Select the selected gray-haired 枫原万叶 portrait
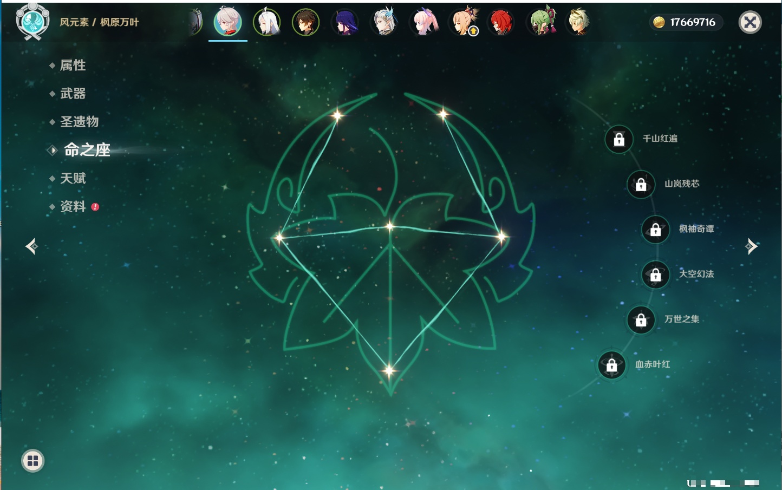The height and width of the screenshot is (490, 782). click(228, 22)
